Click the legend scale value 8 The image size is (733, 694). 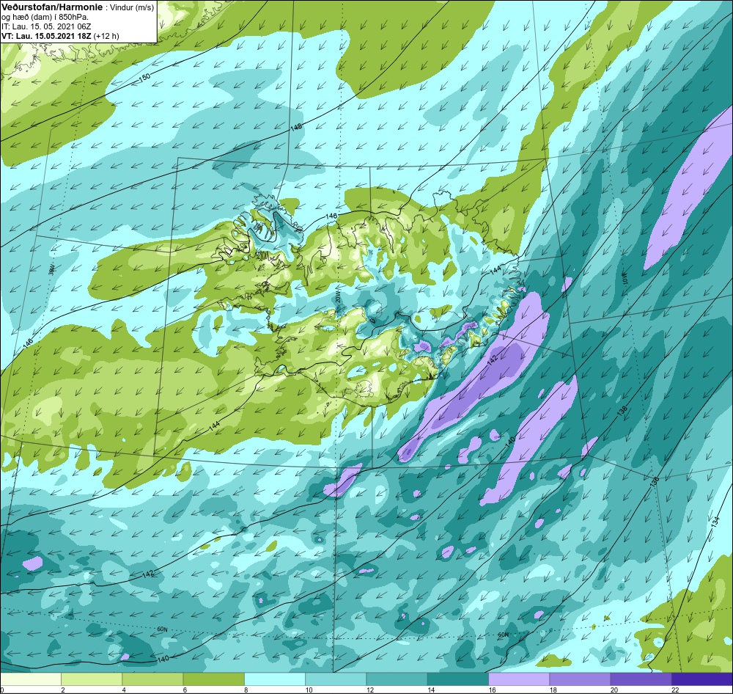[246, 690]
